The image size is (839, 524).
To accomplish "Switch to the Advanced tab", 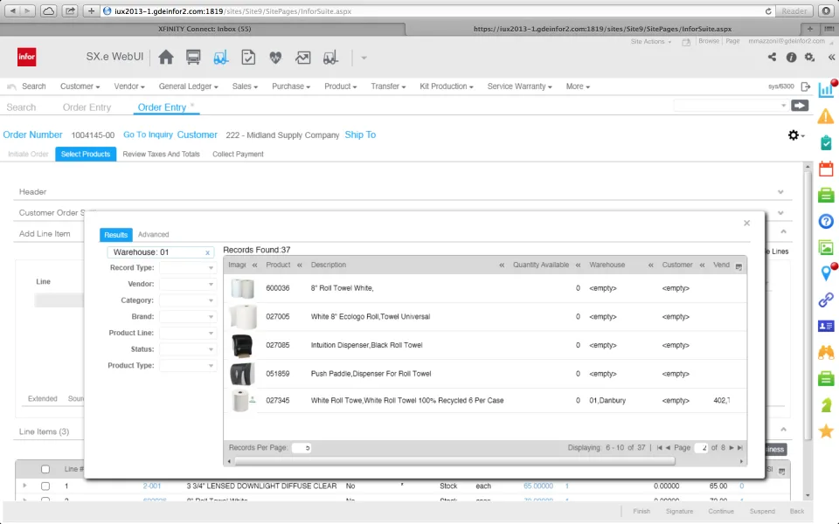I will coord(154,234).
